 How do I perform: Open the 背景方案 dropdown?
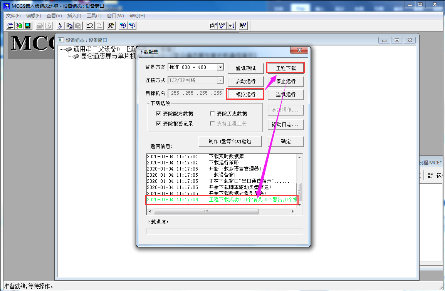click(x=220, y=67)
